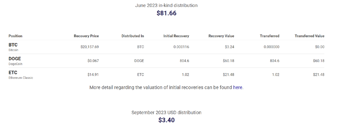
Task: Click the $0.067 DogeCoin recovery price
Action: 93,61
